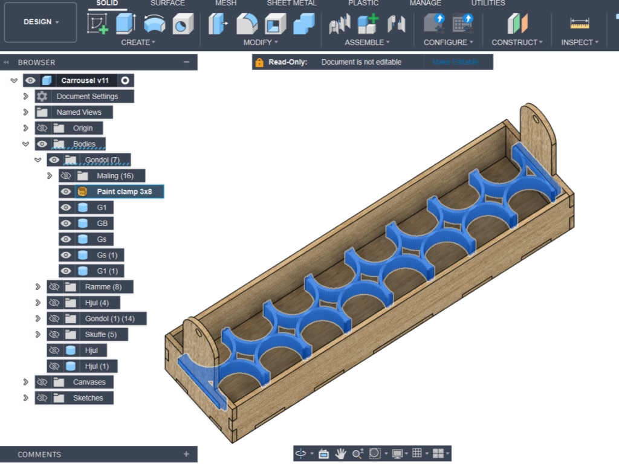
Task: Click the Extrude tool icon
Action: 126,24
